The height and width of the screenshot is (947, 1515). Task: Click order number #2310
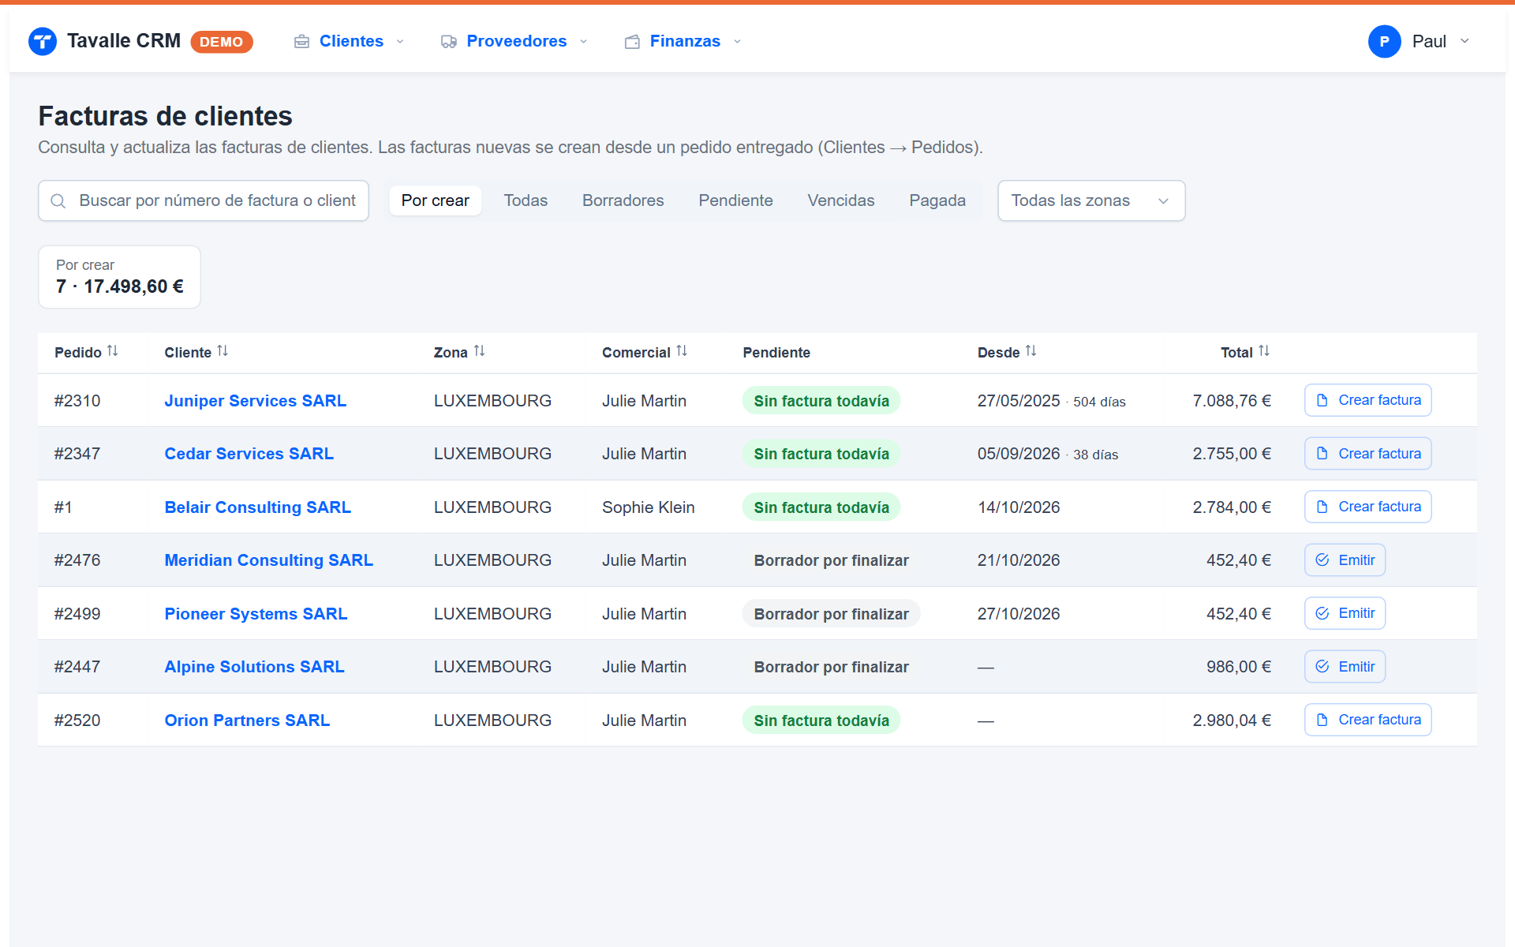click(77, 401)
